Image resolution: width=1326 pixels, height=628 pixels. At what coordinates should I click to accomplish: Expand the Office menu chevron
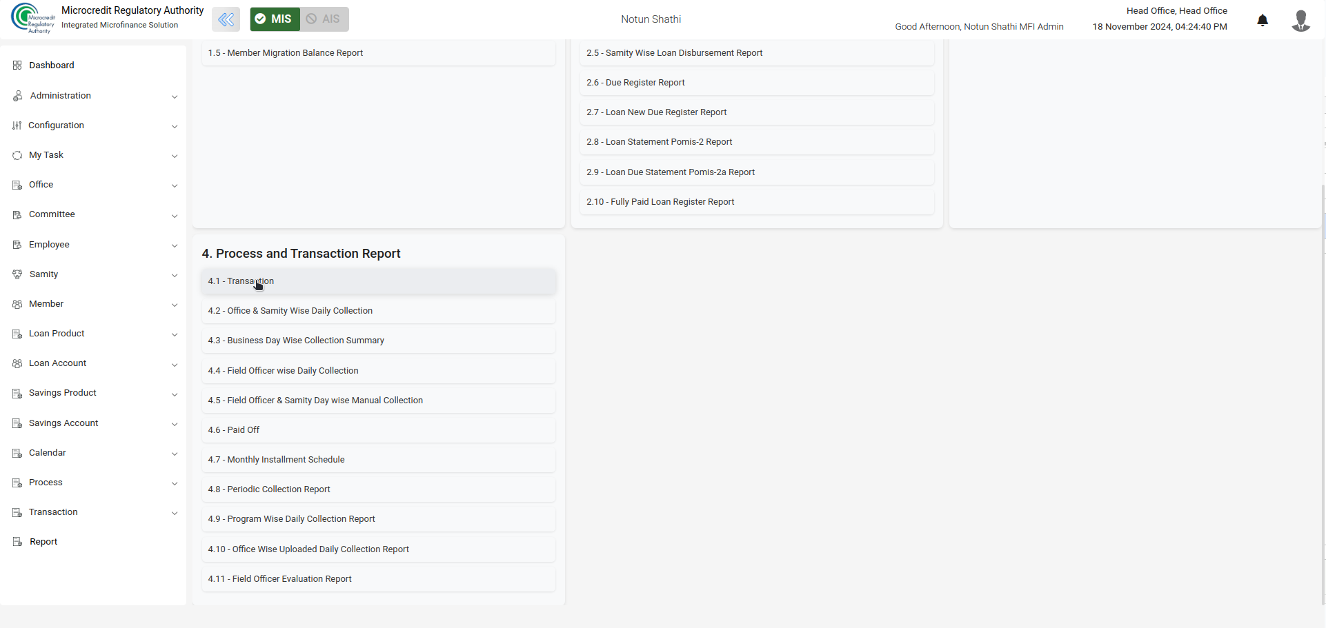[175, 185]
